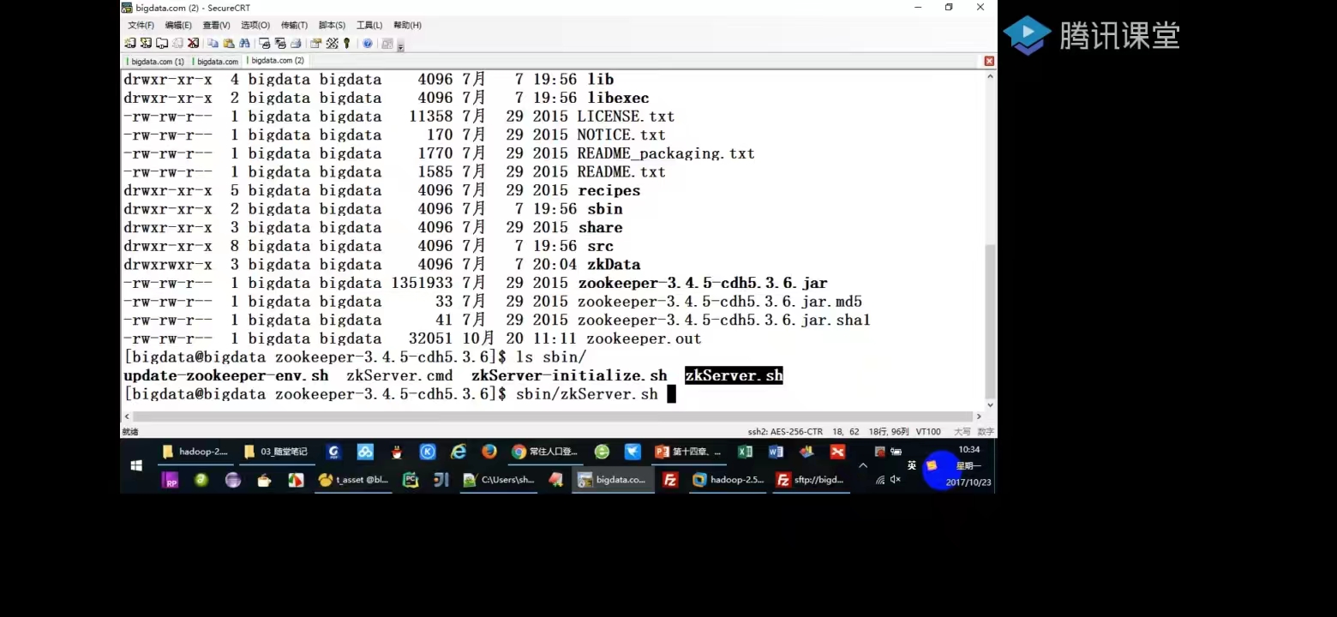Click VT100 in the status bar
The image size is (1337, 617).
click(928, 432)
